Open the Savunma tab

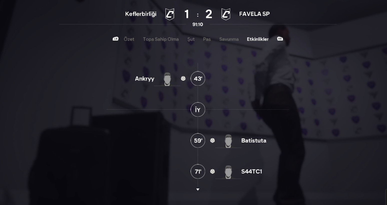click(x=229, y=39)
